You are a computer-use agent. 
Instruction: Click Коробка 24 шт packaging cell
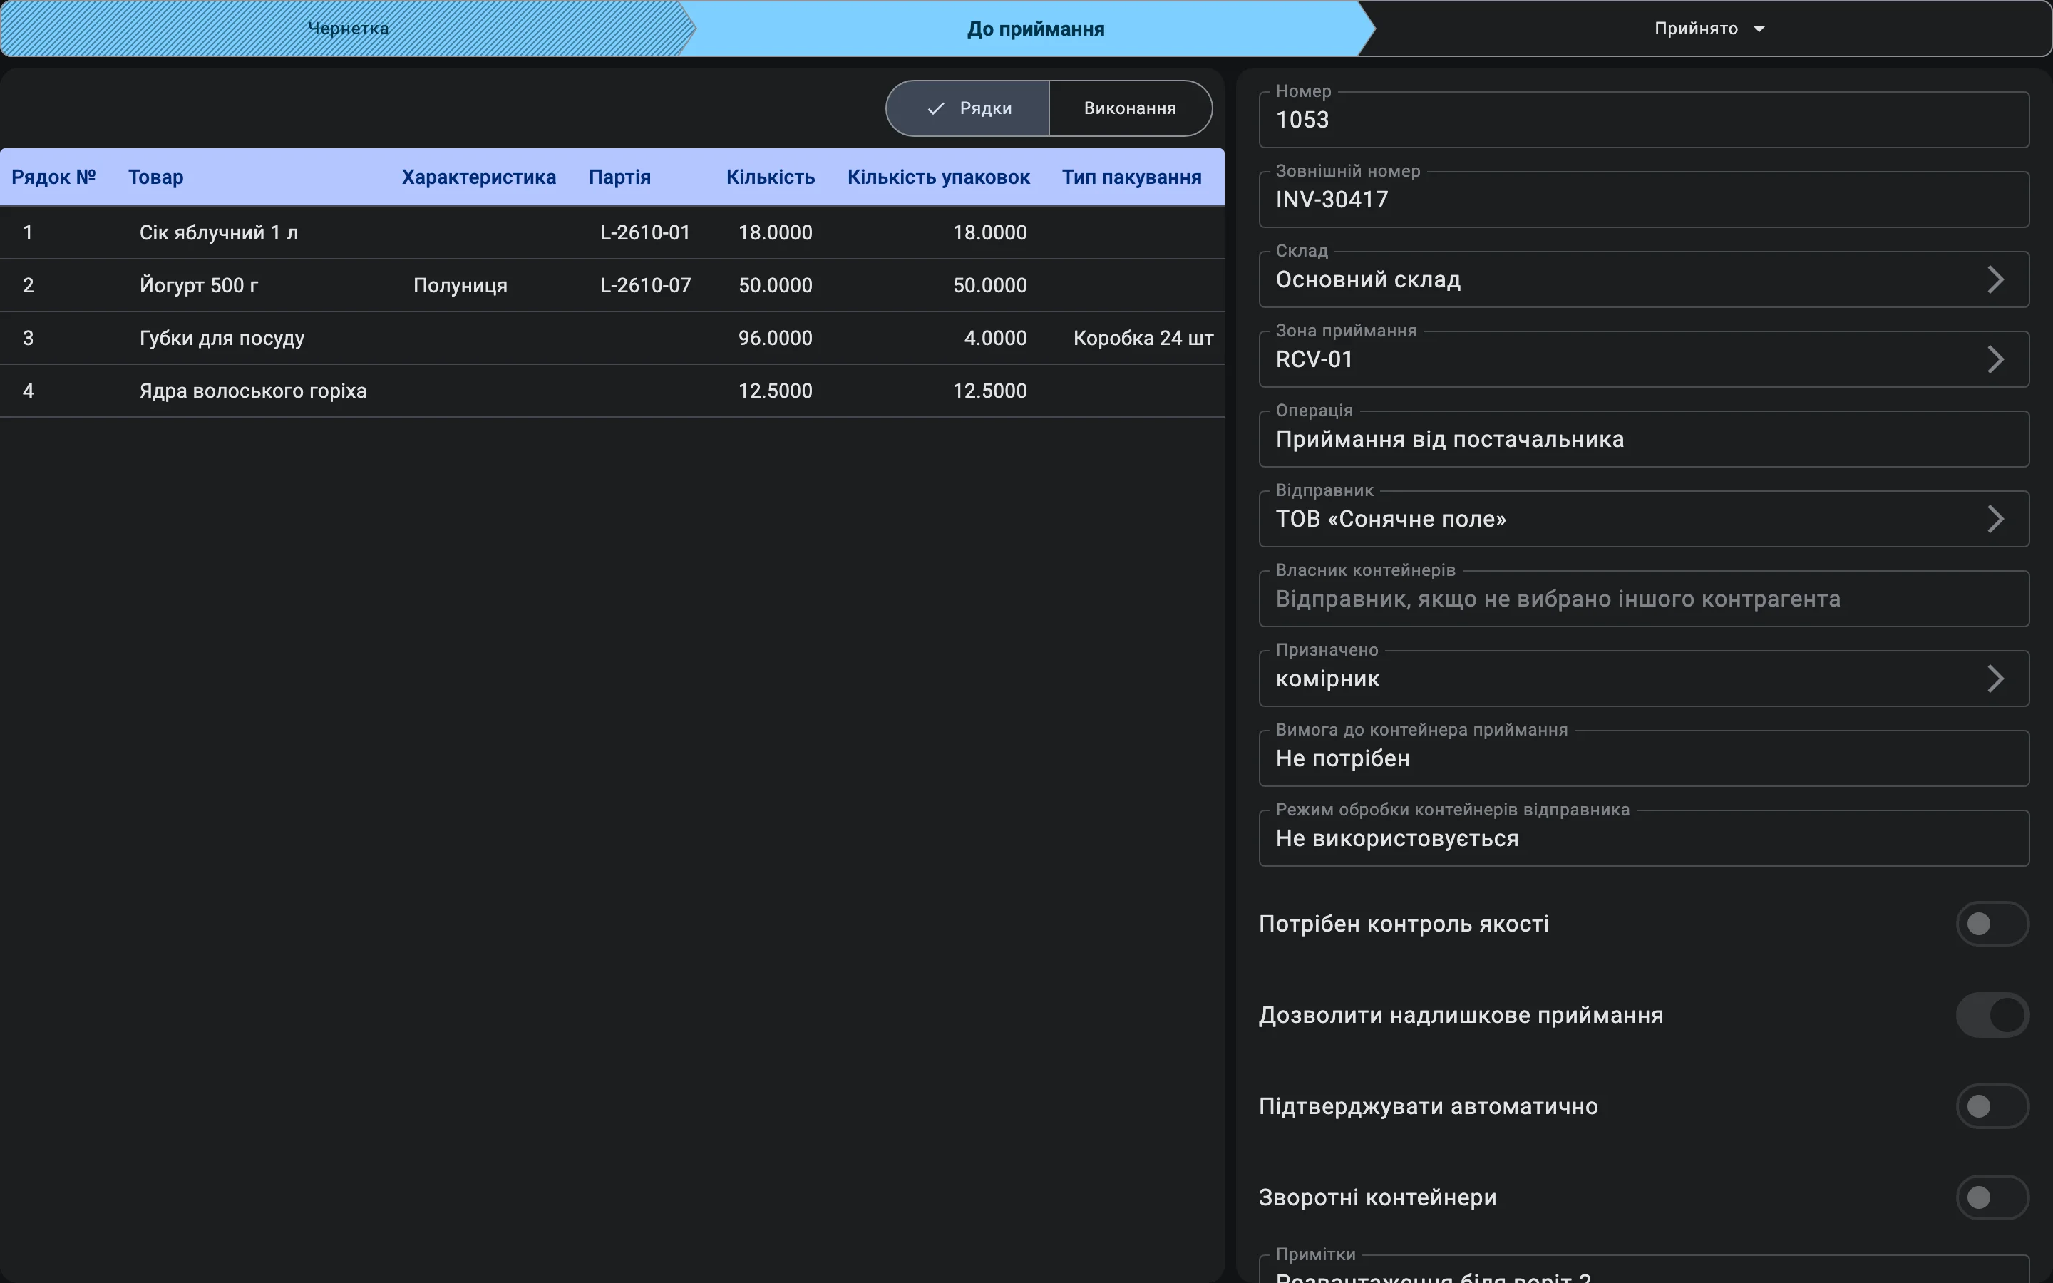[x=1143, y=338]
